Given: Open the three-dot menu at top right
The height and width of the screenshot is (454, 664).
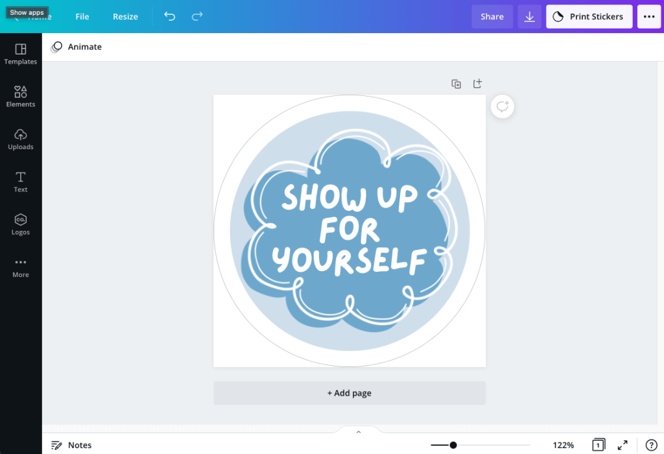Looking at the screenshot, I should 648,17.
